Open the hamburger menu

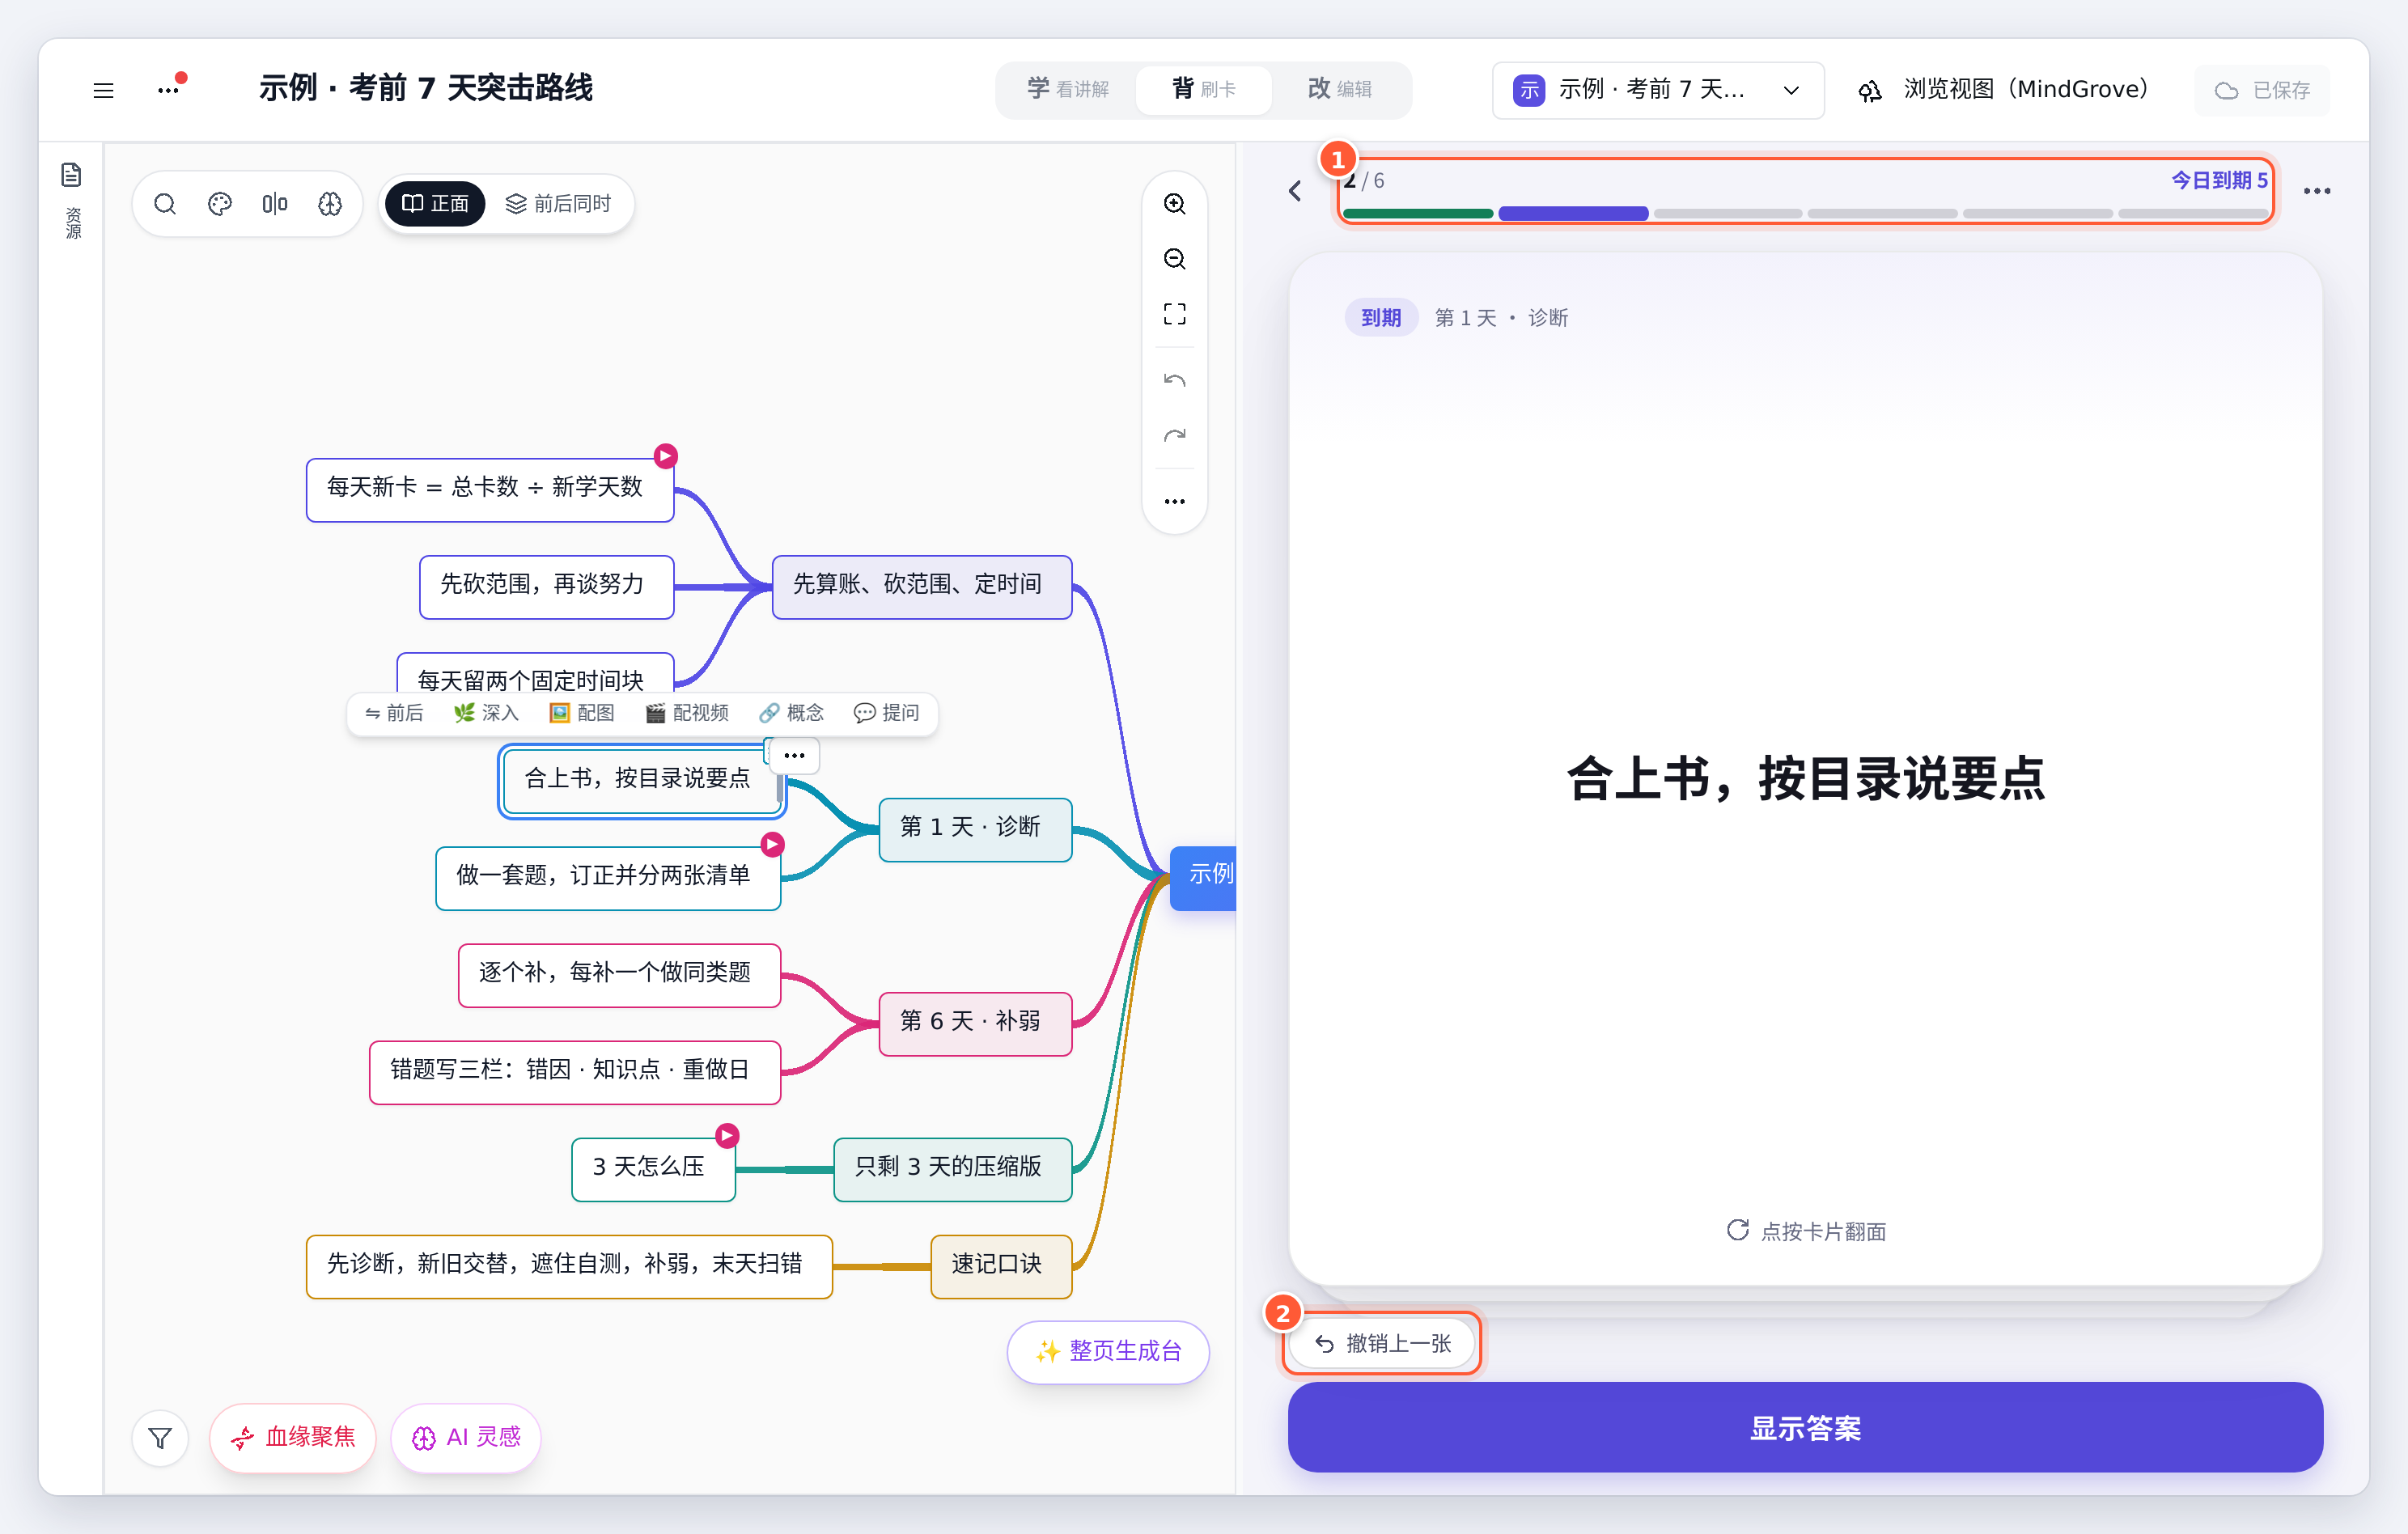(x=103, y=90)
